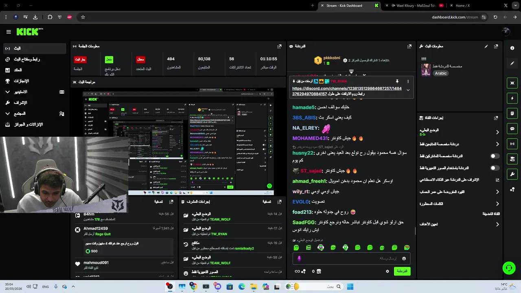Bookmark this page with the star icon
521x293 pixels.
83,17
